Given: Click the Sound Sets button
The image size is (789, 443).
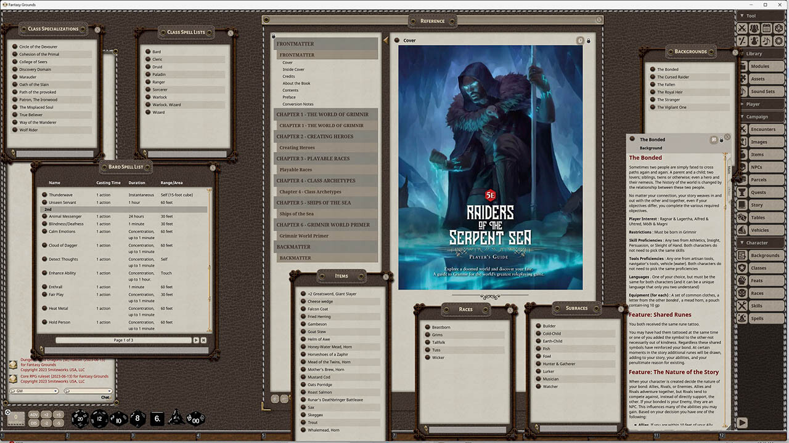Looking at the screenshot, I should [764, 91].
